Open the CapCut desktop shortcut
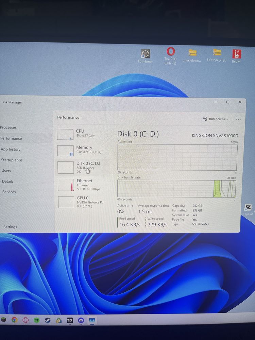The height and width of the screenshot is (340, 255). [248, 209]
